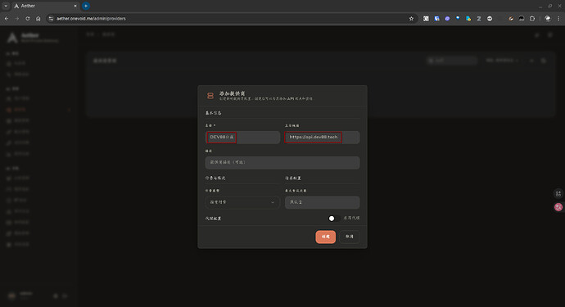Enable the proxy toggle switch
The height and width of the screenshot is (307, 565).
(333, 219)
